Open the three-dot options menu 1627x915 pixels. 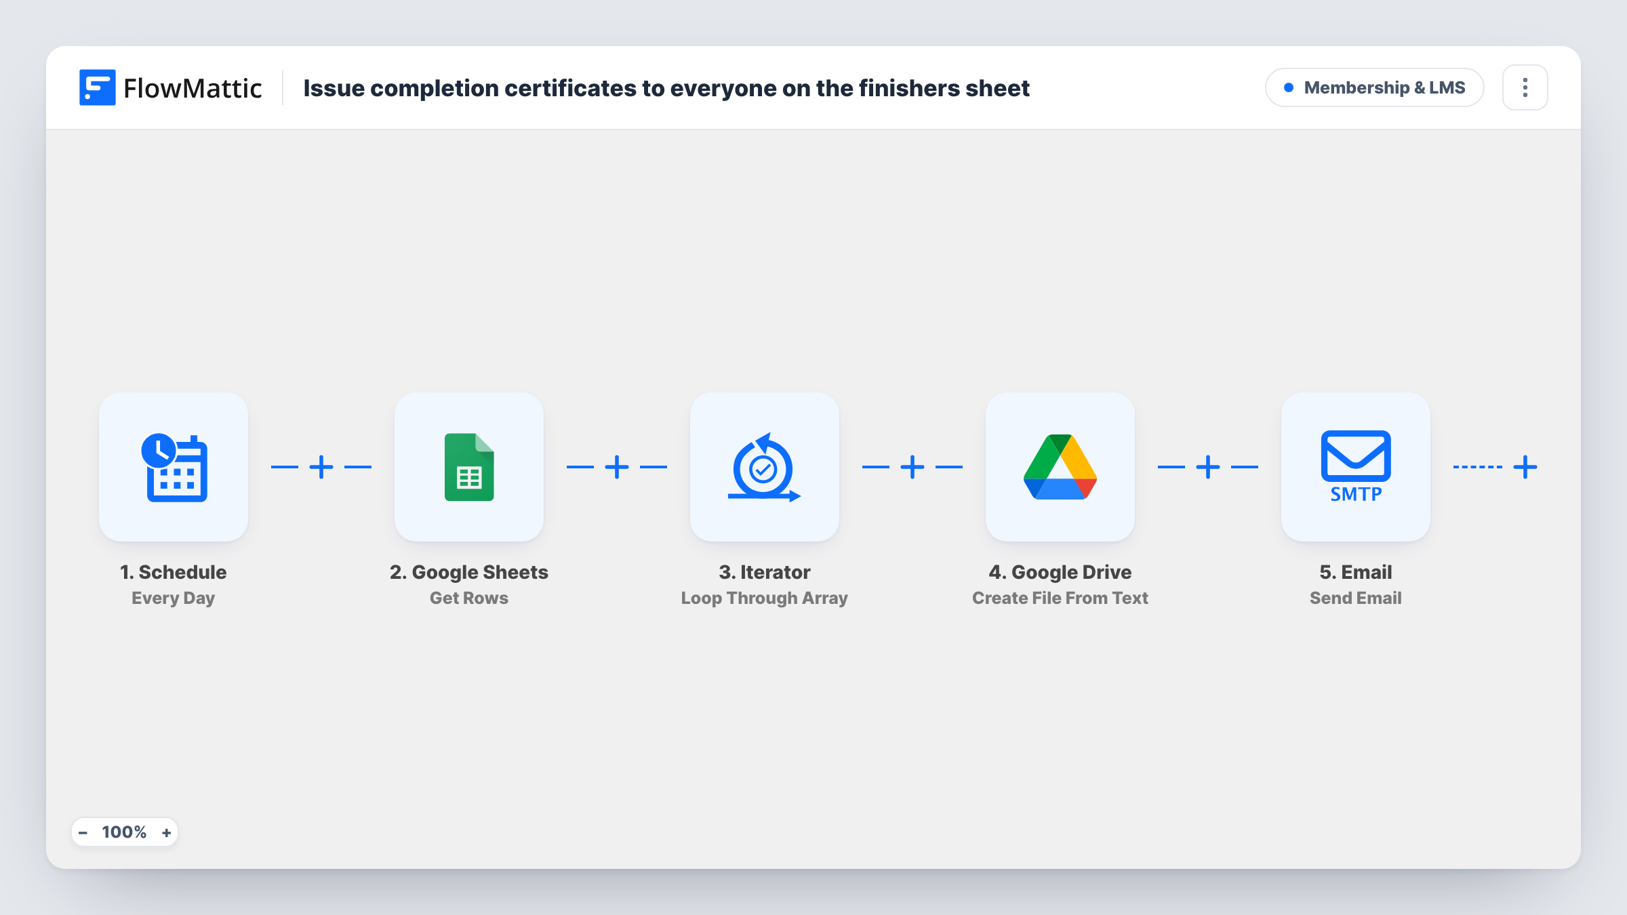coord(1525,87)
